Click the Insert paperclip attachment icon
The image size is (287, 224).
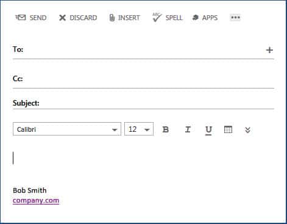click(112, 18)
